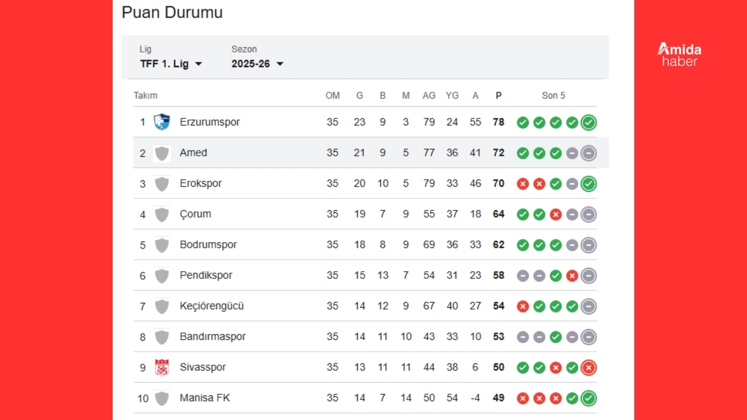
Task: Click the Son 5 column header
Action: tap(553, 96)
